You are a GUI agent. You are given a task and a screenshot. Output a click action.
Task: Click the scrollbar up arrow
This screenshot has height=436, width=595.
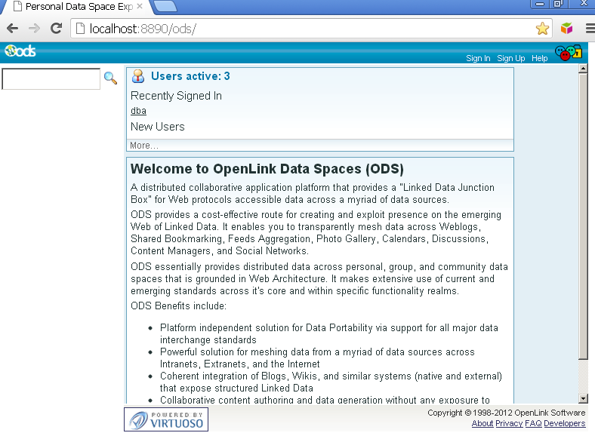tap(583, 69)
